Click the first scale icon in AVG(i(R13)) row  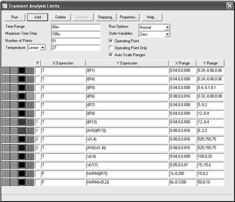pos(6,130)
